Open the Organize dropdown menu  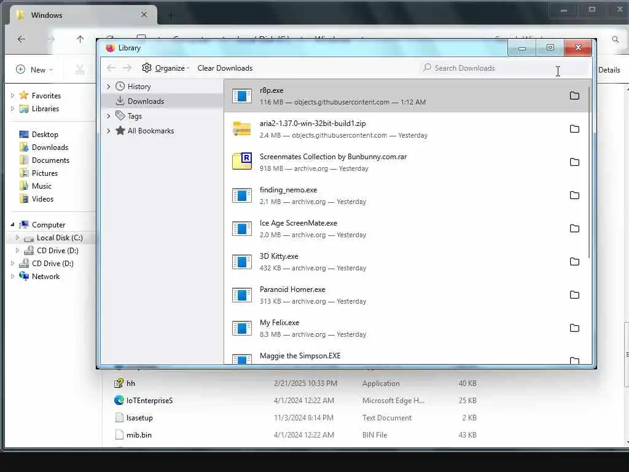pyautogui.click(x=166, y=68)
